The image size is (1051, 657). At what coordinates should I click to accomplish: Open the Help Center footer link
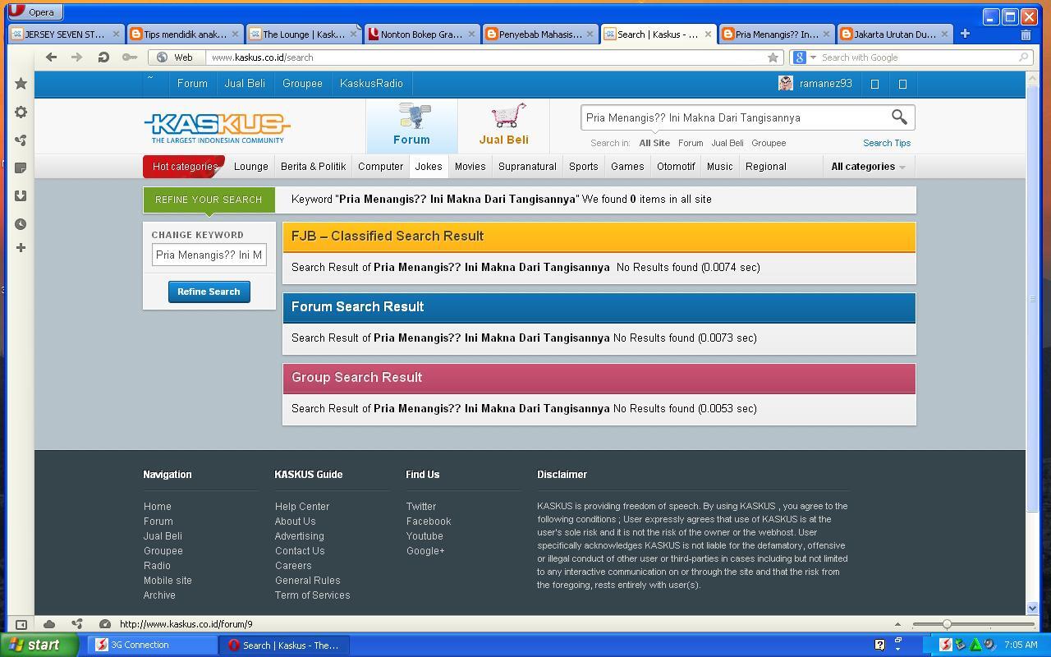click(302, 507)
